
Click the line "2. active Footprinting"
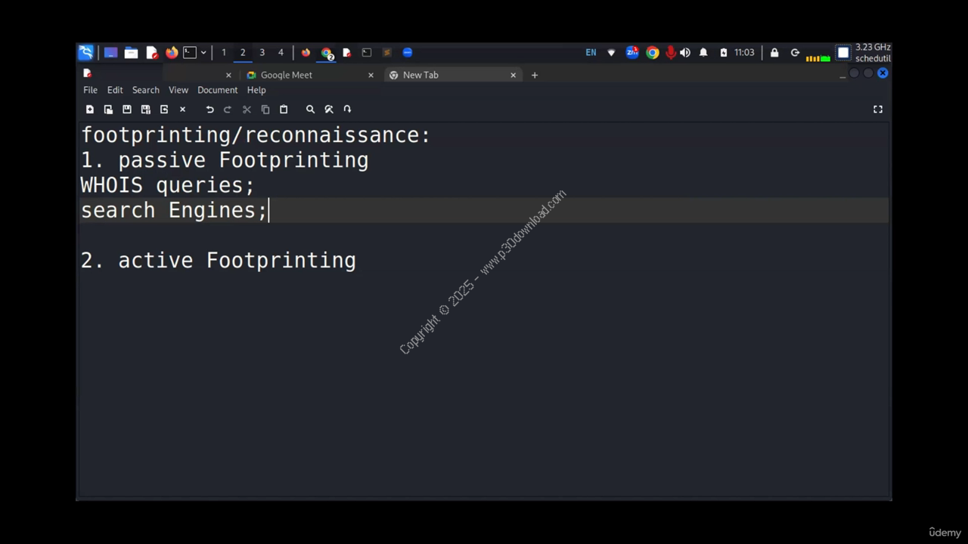click(218, 261)
